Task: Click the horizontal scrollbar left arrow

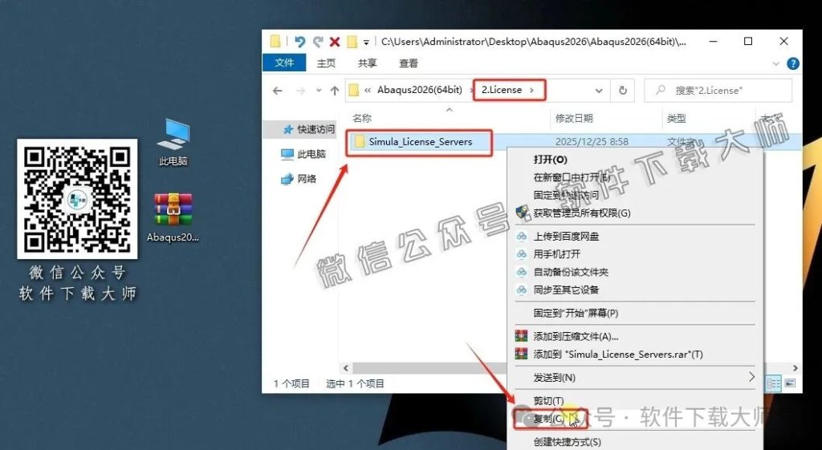Action: coord(345,367)
